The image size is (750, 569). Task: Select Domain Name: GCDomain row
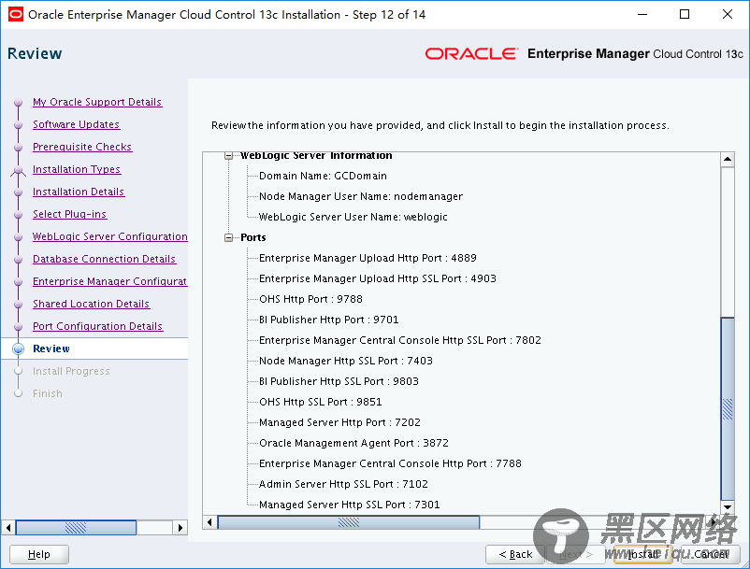323,176
